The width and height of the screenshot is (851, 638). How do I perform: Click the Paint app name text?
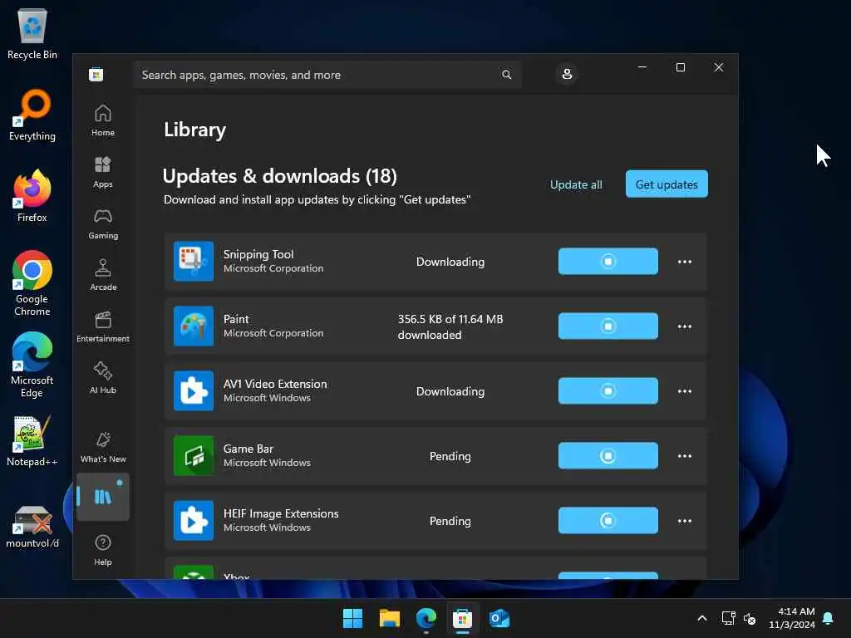pyautogui.click(x=236, y=319)
